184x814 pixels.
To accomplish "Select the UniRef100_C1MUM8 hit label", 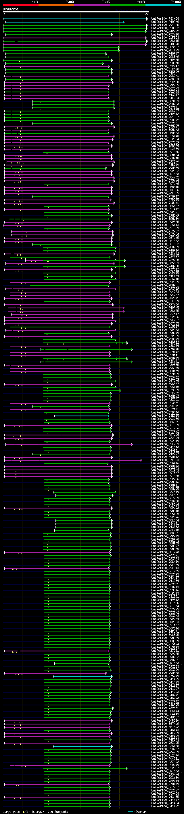I will click(165, 63).
